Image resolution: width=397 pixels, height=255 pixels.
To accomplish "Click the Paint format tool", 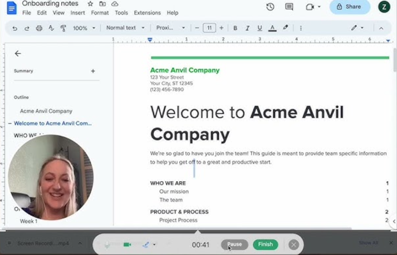I will (x=63, y=28).
